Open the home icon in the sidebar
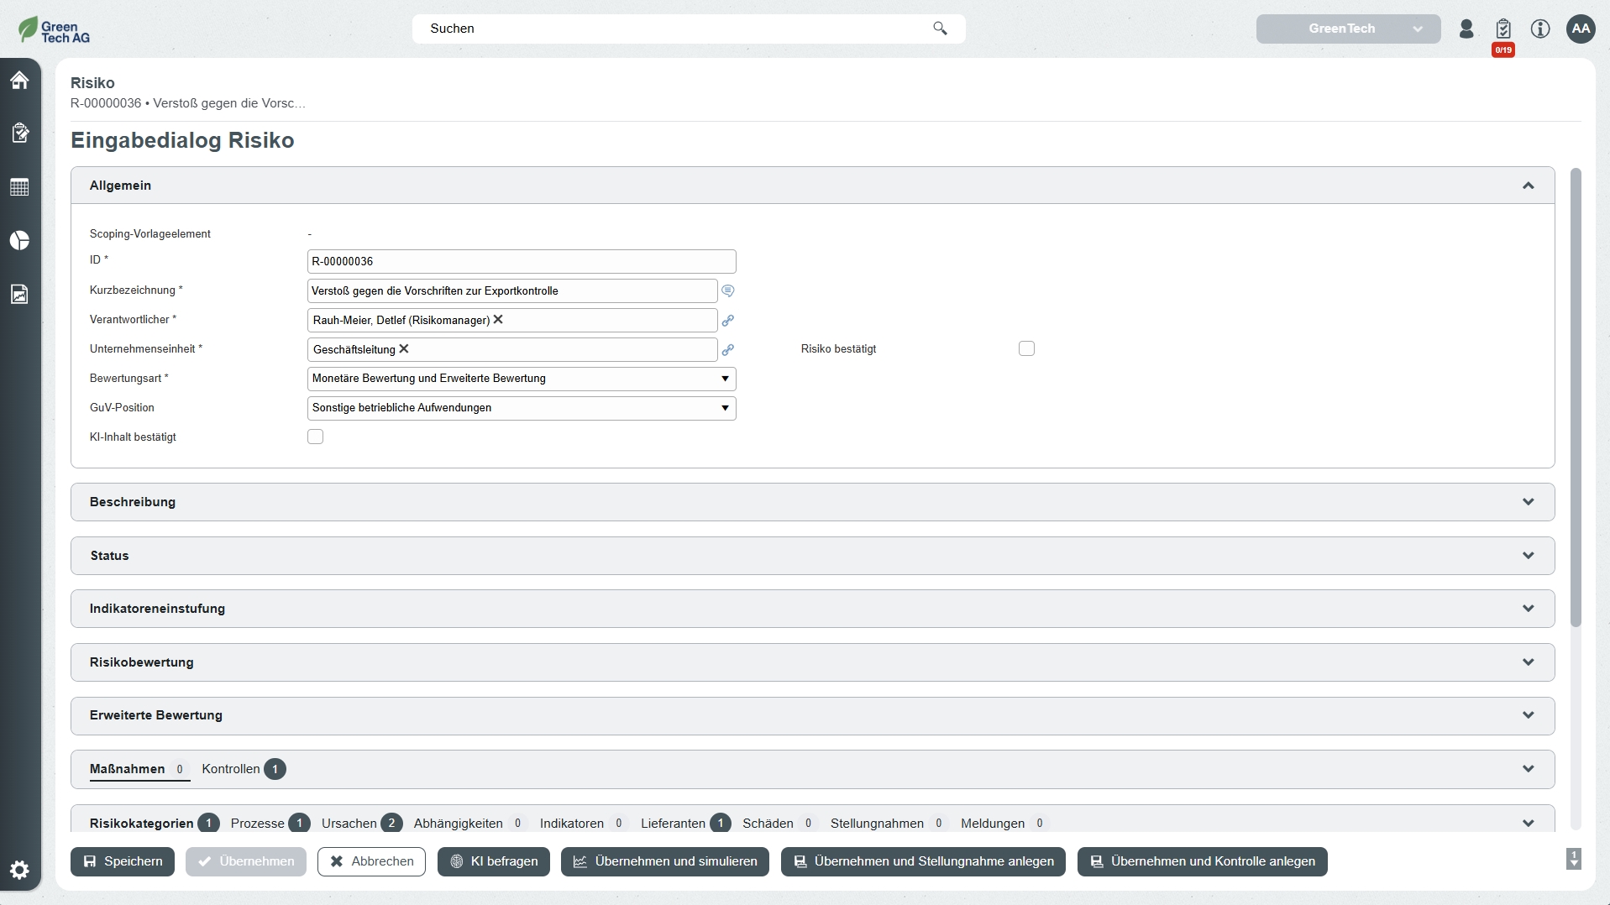This screenshot has width=1610, height=905. coord(19,80)
